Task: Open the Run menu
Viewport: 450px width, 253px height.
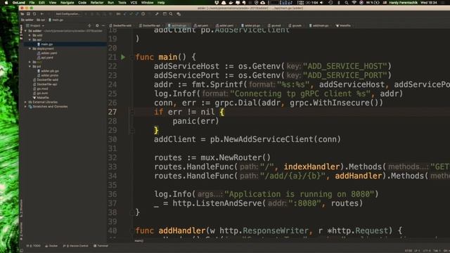Action: click(110, 3)
